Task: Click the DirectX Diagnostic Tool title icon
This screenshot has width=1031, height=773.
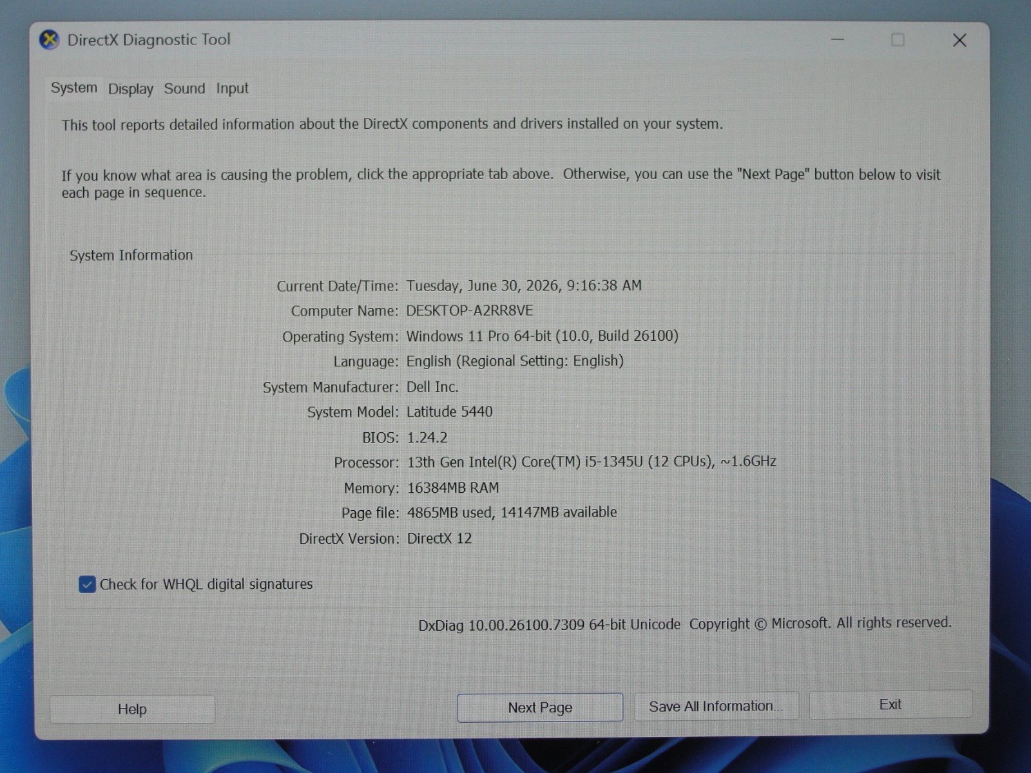Action: click(49, 40)
